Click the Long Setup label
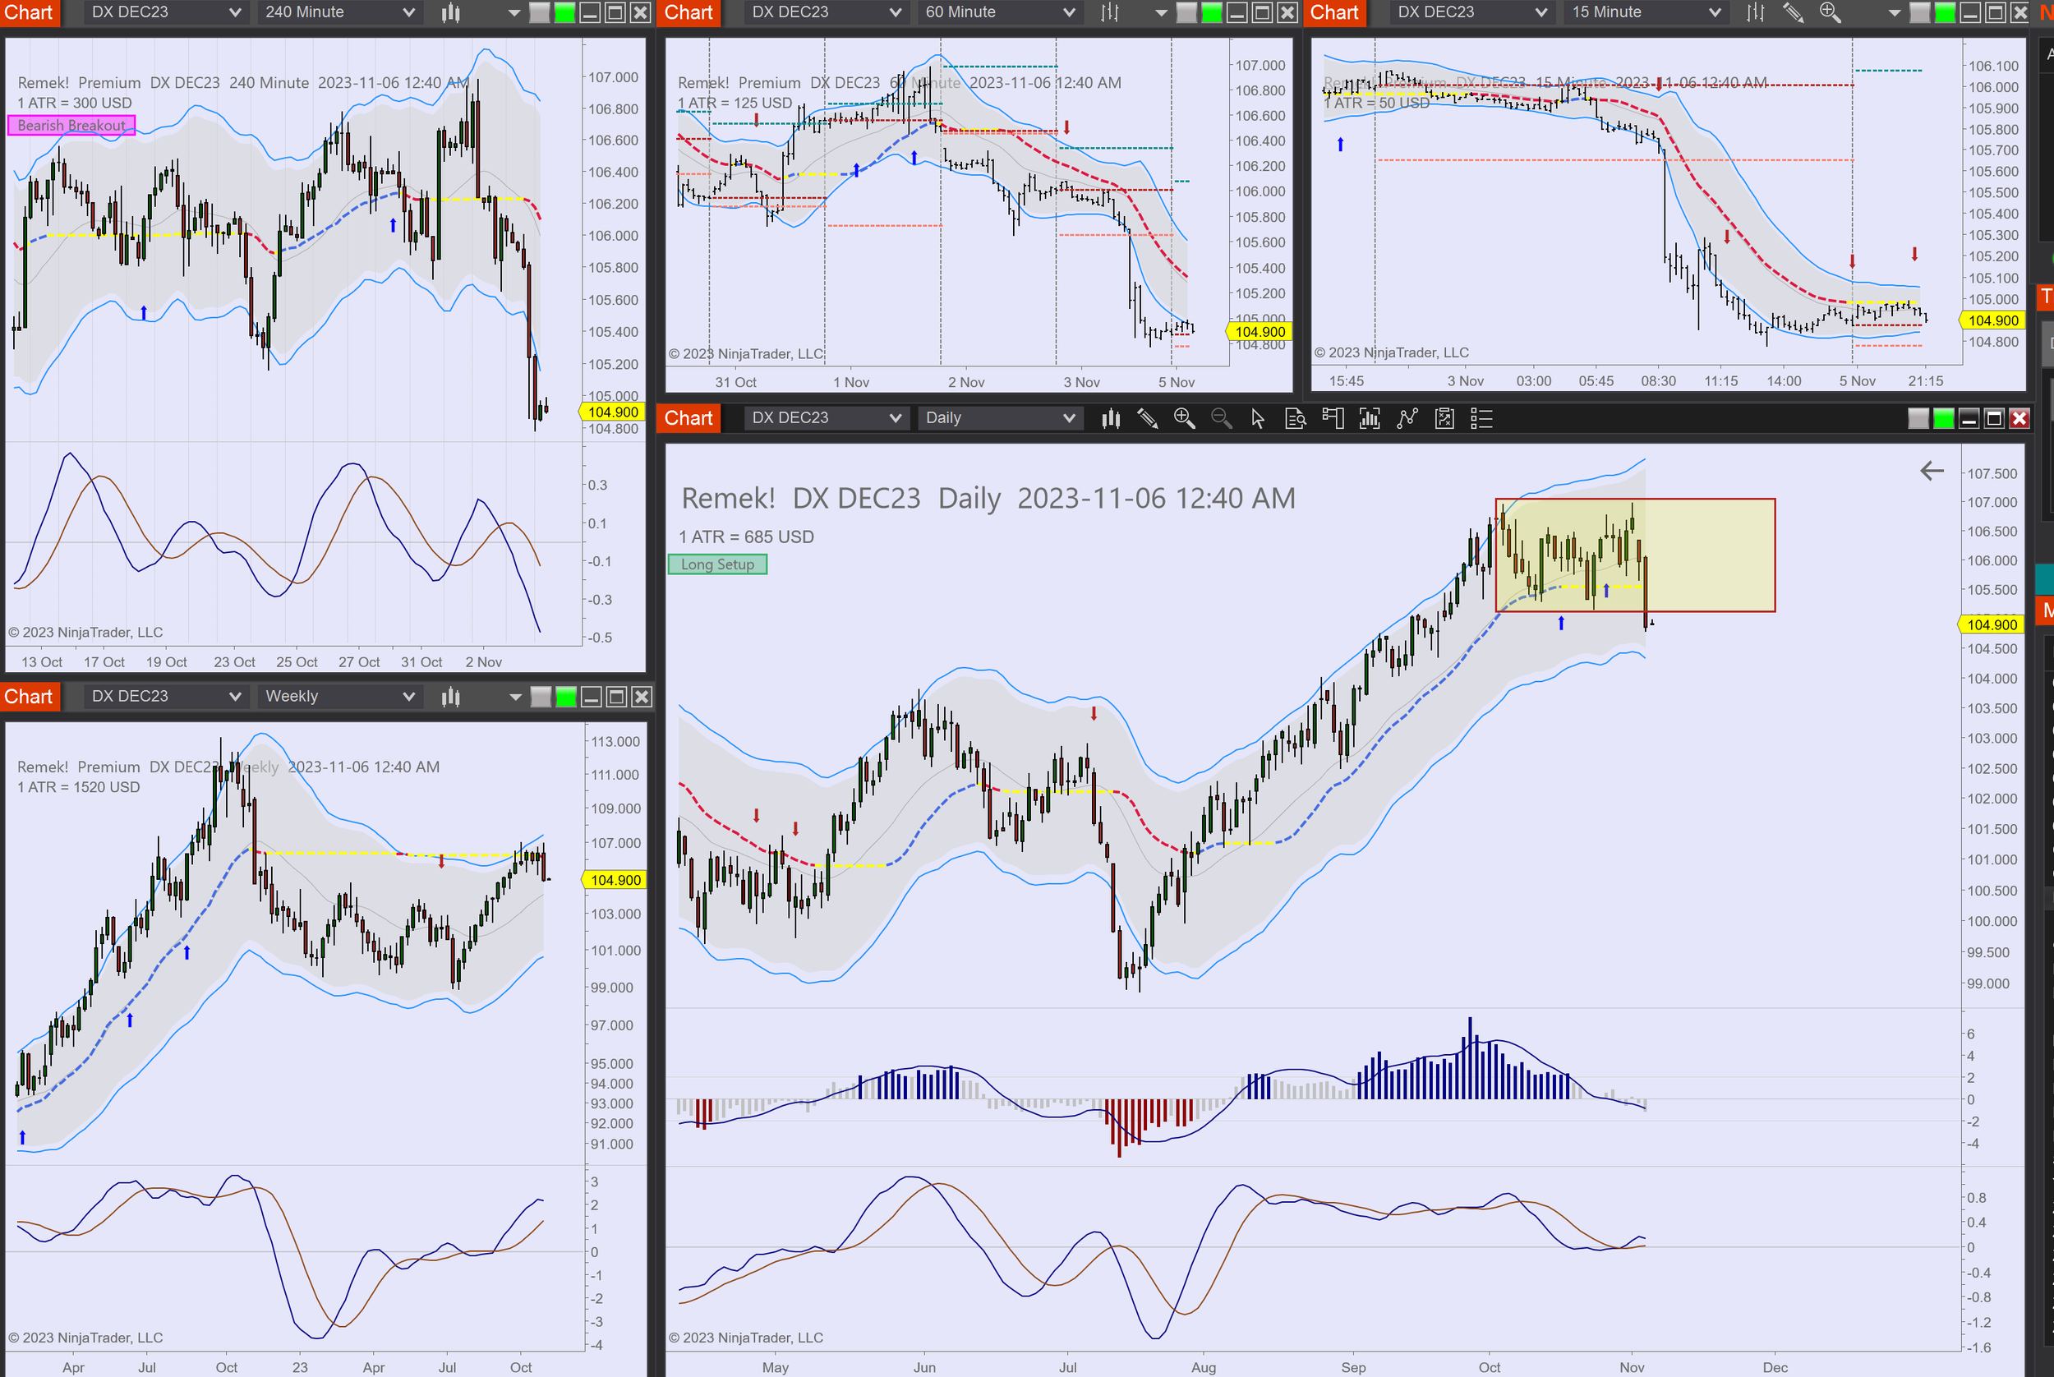The image size is (2054, 1377). 717,564
